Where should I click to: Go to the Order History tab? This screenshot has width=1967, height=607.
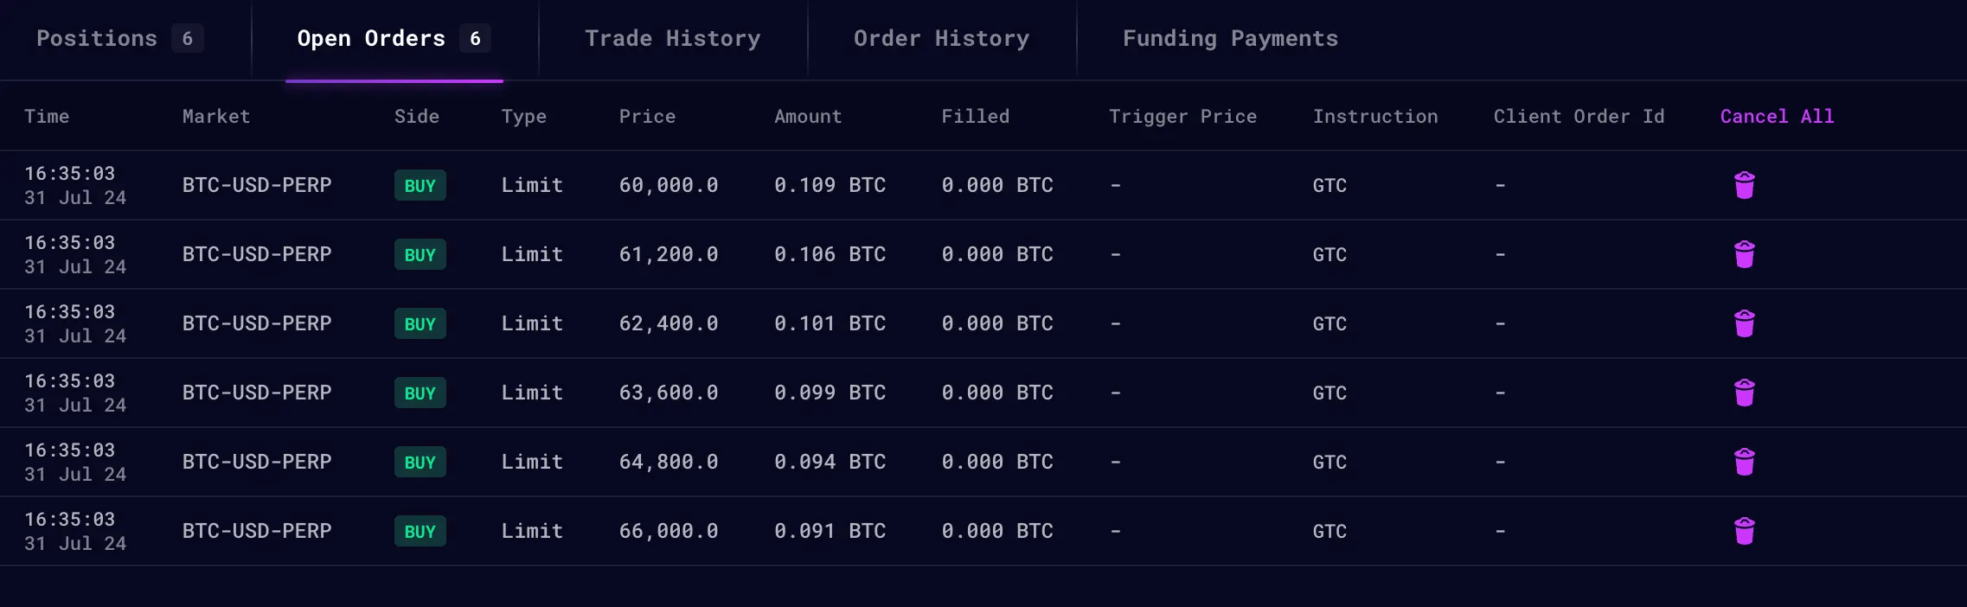pyautogui.click(x=941, y=39)
